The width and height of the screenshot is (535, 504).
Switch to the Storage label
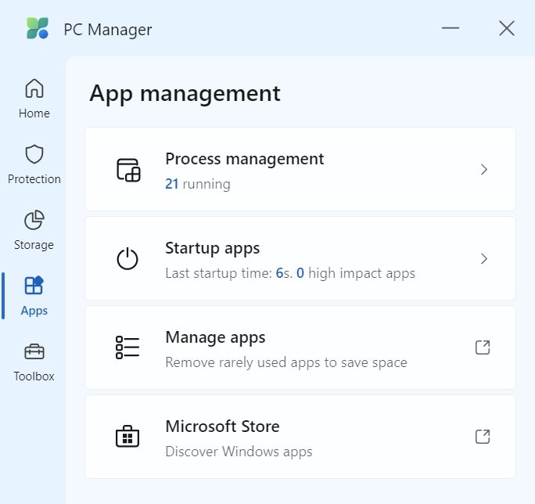[x=34, y=245]
